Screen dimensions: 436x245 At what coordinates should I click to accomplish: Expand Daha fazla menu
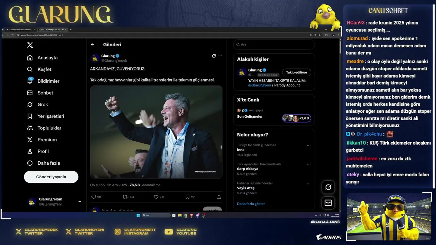[x=44, y=163]
